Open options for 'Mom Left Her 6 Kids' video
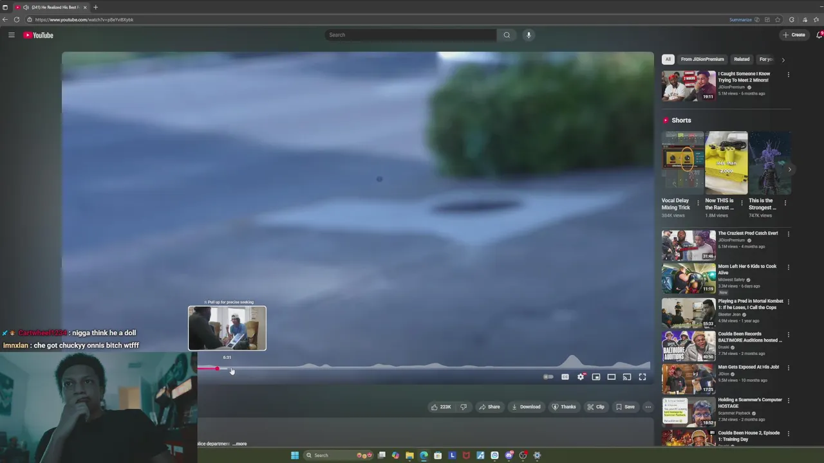Viewport: 824px width, 463px height. [788, 267]
